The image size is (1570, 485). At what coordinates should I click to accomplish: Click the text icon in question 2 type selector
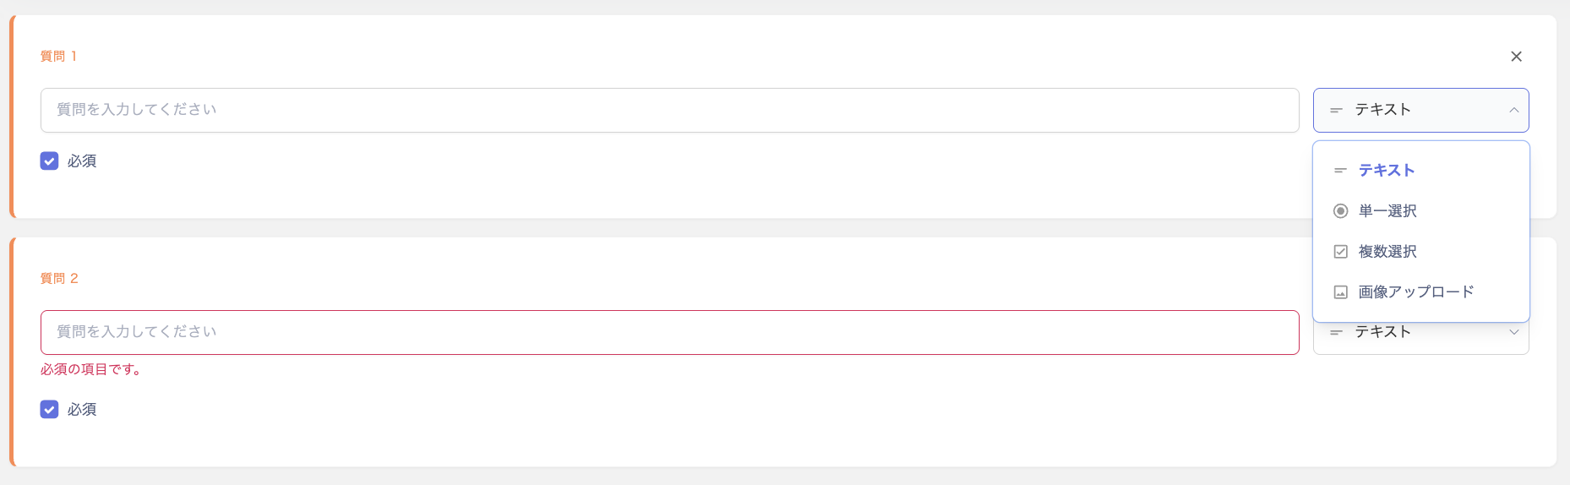(x=1336, y=333)
